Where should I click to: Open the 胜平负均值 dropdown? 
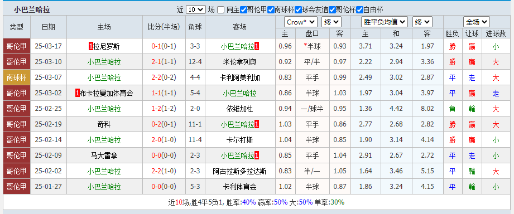click(x=384, y=22)
